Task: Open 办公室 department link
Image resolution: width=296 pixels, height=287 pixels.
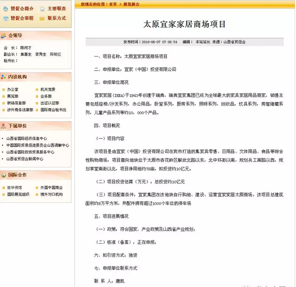Action: (13, 89)
